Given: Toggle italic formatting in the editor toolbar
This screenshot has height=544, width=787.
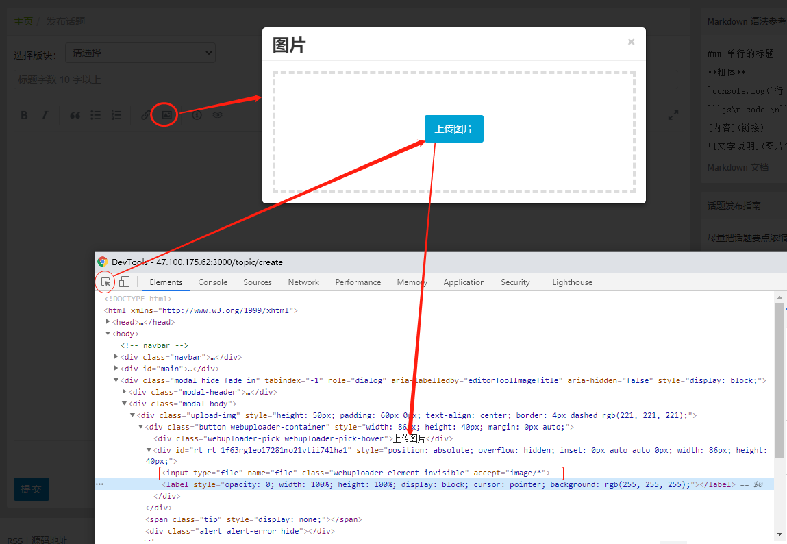Looking at the screenshot, I should click(x=45, y=115).
